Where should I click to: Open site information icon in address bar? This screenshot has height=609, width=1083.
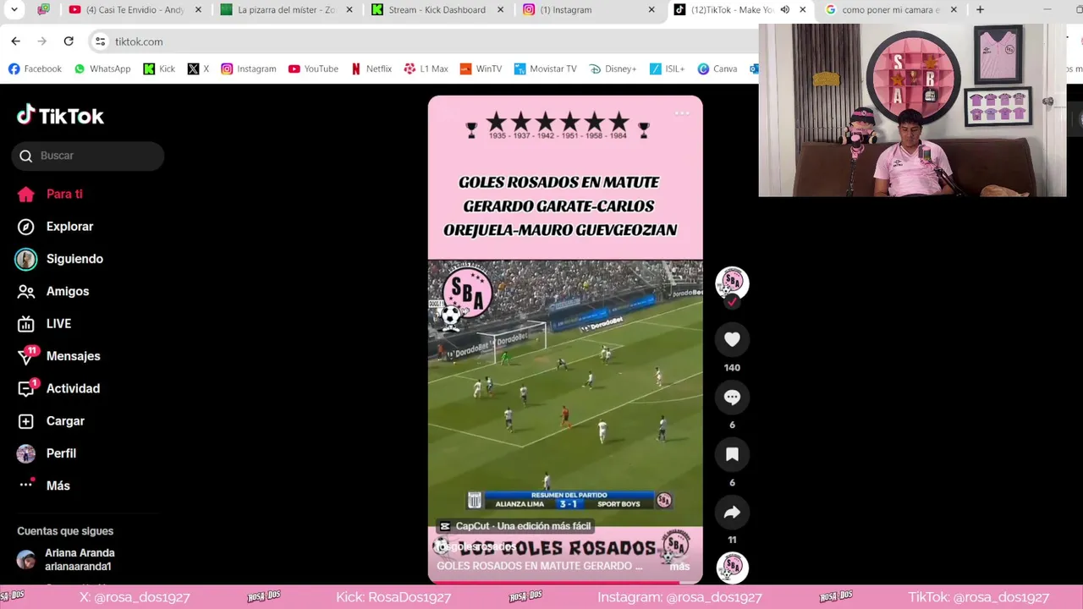[101, 41]
